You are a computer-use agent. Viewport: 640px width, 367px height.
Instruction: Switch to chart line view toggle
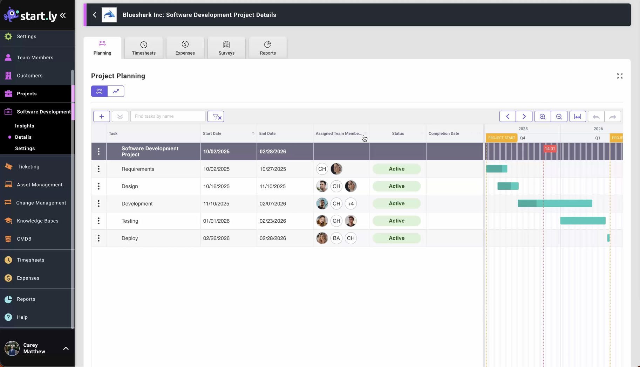pos(116,91)
